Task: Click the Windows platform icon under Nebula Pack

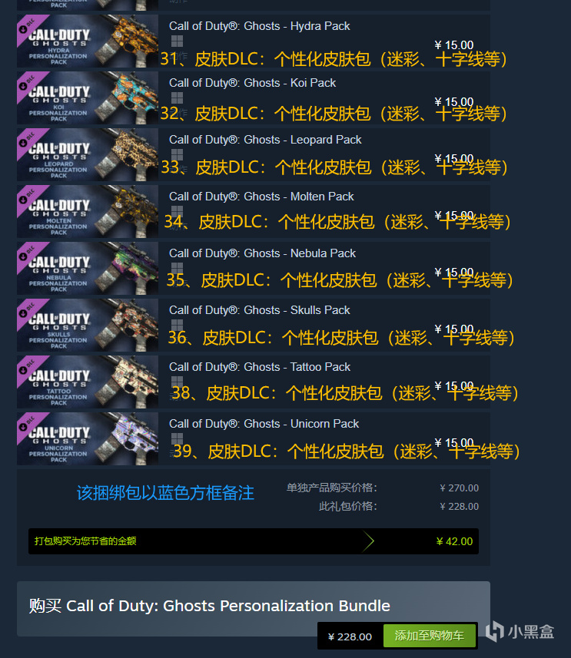Action: [x=177, y=268]
